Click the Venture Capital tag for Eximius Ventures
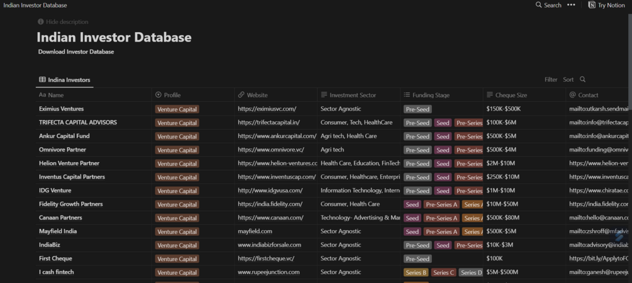The image size is (632, 283). (x=177, y=109)
